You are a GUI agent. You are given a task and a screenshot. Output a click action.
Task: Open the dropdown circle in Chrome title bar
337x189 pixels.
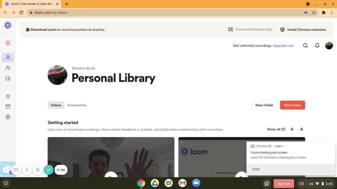[x=308, y=4]
